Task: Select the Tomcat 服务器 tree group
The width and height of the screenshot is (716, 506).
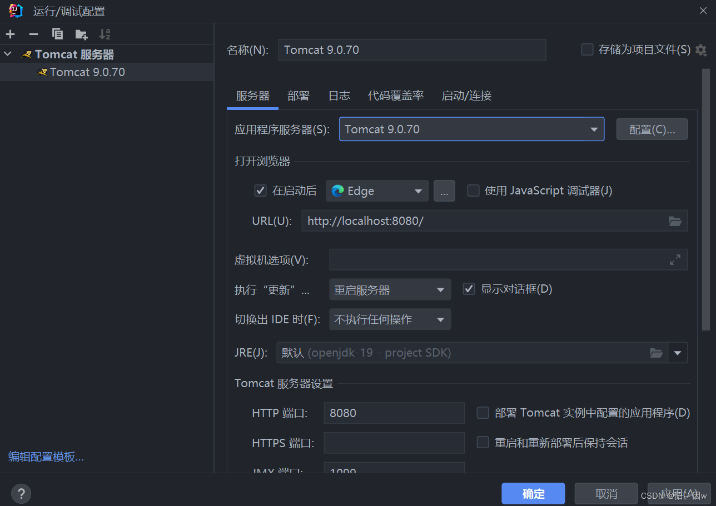Action: pos(107,54)
